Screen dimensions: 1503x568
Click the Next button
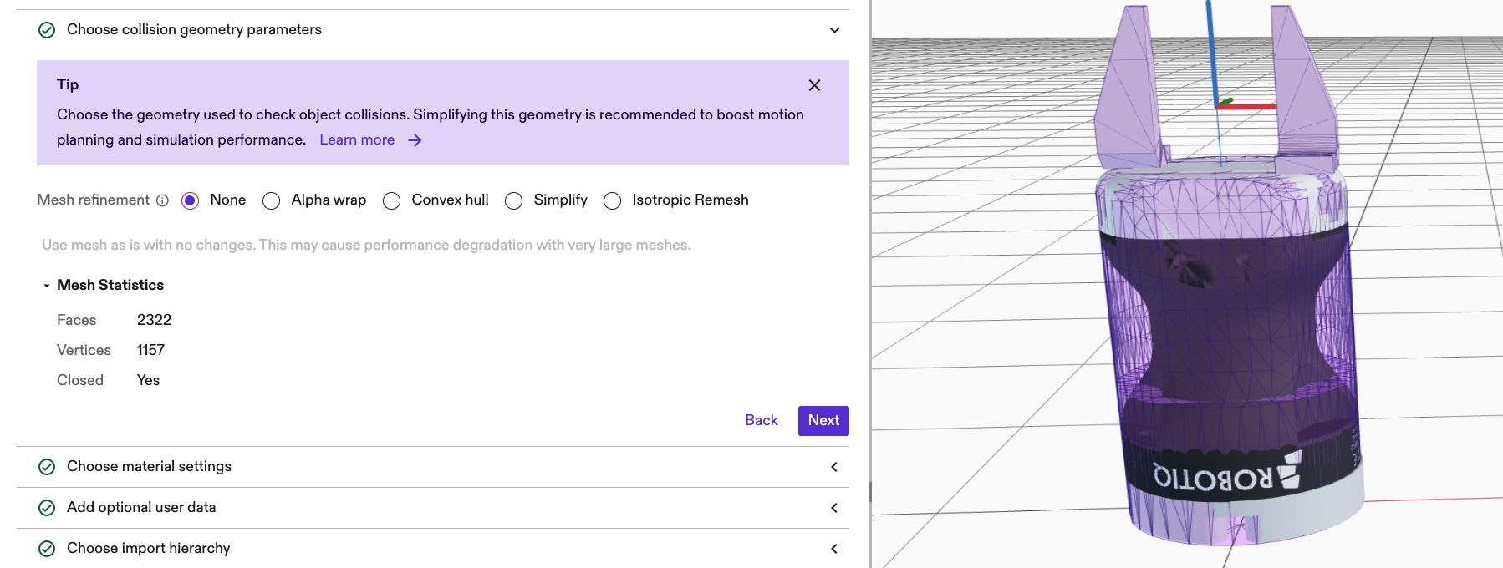[x=823, y=421]
